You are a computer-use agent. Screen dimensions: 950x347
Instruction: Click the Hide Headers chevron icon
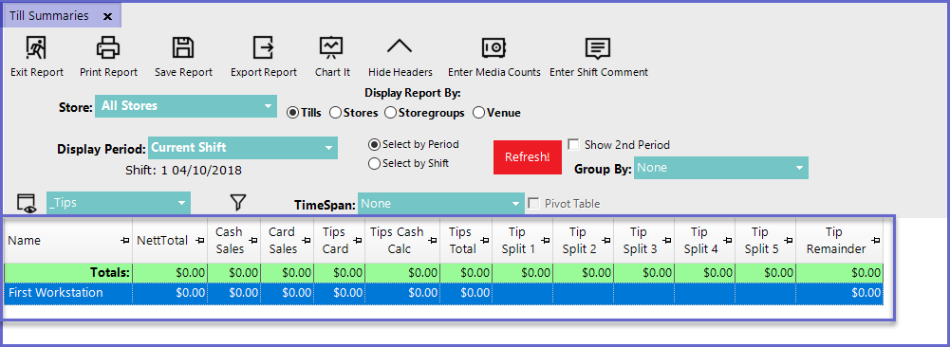click(x=400, y=46)
